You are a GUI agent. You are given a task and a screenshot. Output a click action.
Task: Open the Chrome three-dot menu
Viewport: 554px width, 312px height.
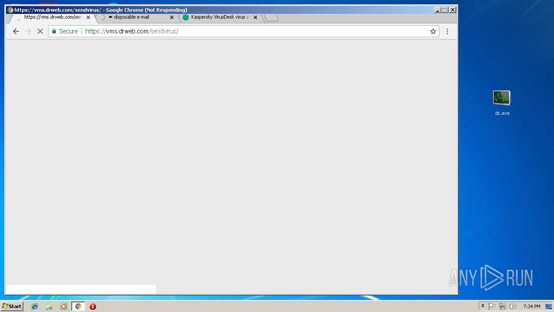click(447, 31)
